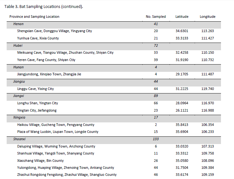The image size is (234, 179).
Task: Click the 'Ningxia' province heading
Action: [19, 117]
